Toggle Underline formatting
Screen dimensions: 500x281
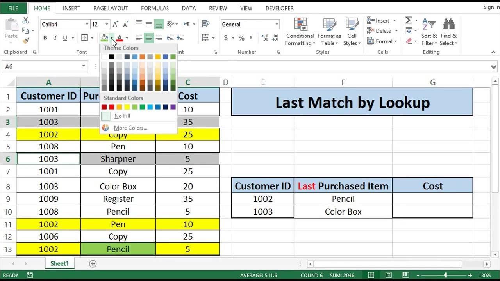pyautogui.click(x=65, y=38)
